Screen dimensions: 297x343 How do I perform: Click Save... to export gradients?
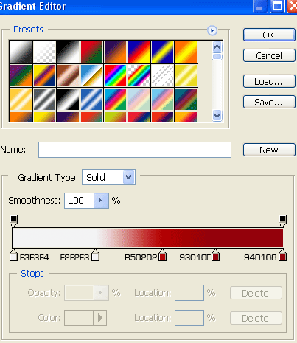269,102
